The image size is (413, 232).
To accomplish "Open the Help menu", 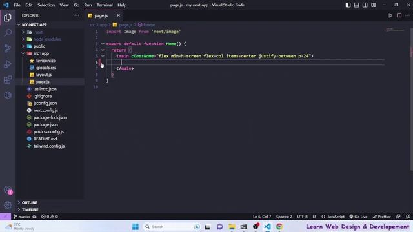I will point(122,5).
